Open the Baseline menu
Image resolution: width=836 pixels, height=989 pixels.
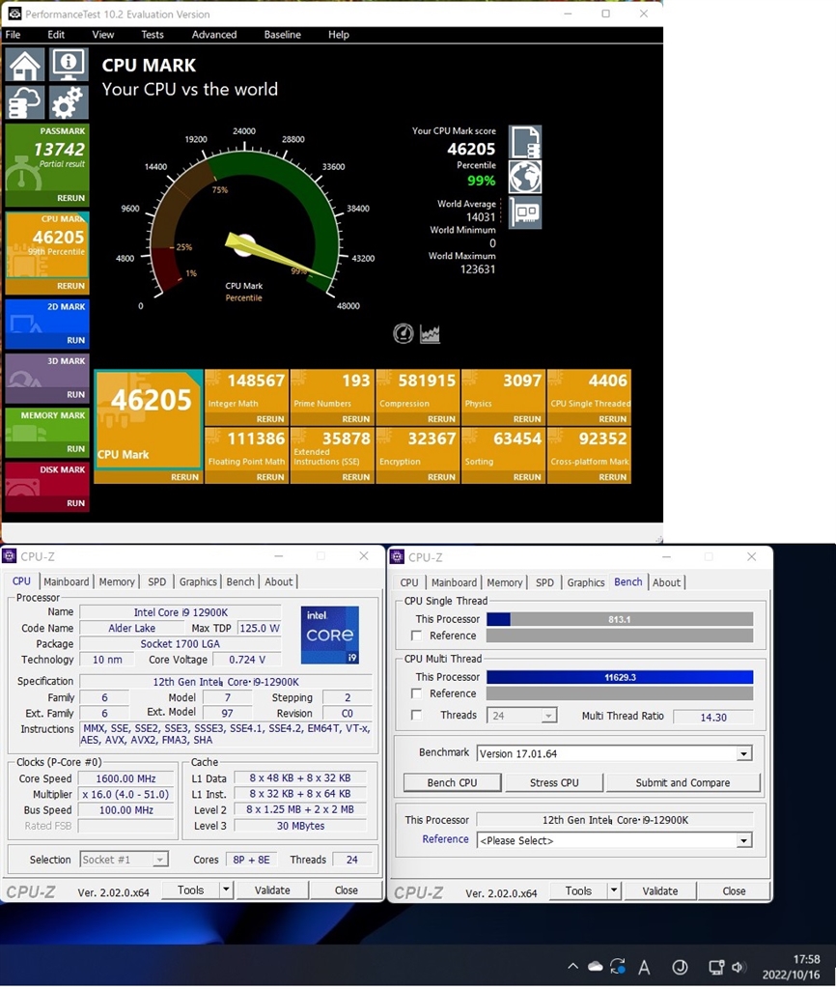point(283,35)
